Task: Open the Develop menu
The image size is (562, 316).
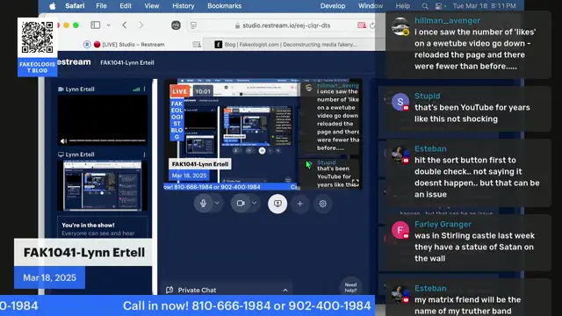Action: tap(333, 6)
